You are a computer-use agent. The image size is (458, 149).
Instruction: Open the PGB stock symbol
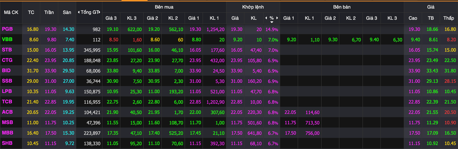(7, 29)
